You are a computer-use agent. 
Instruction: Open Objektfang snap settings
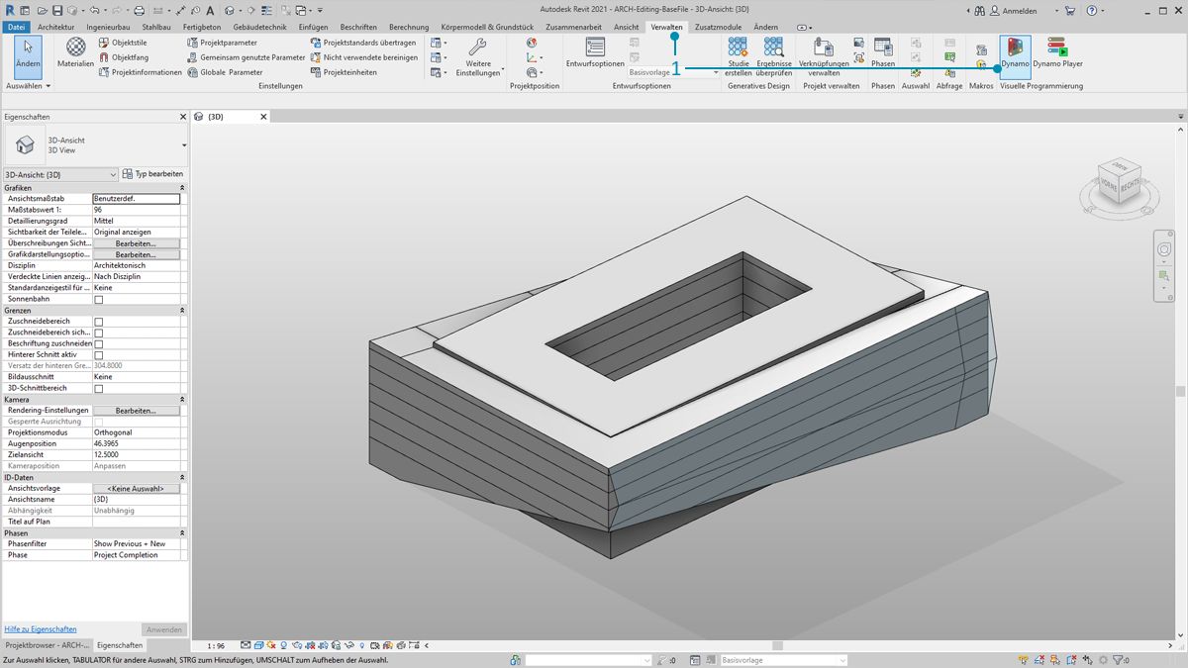(124, 57)
